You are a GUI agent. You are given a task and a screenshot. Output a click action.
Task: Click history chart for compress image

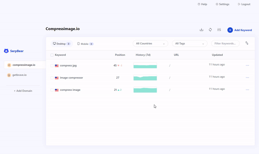click(145, 90)
